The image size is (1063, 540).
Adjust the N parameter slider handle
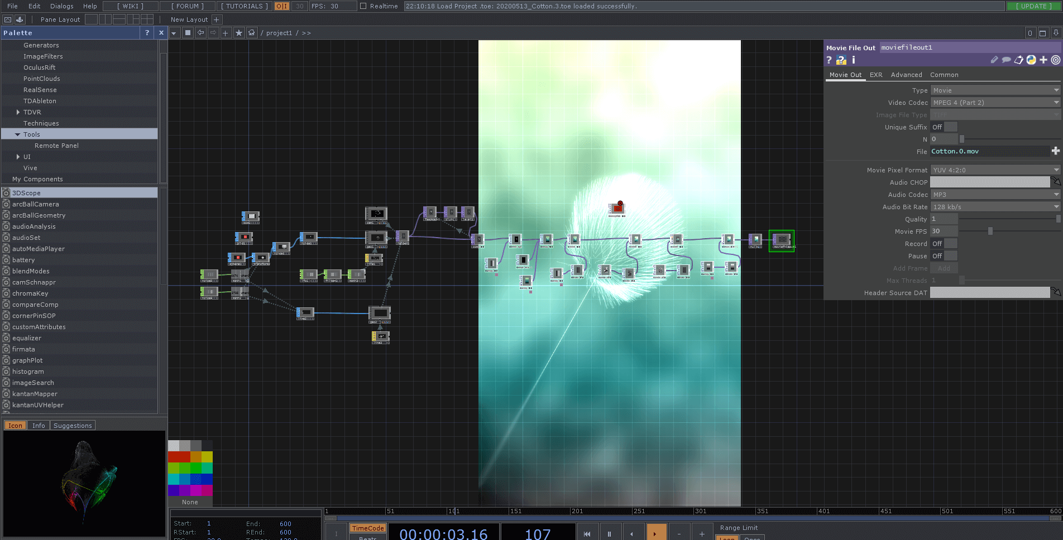[961, 139]
